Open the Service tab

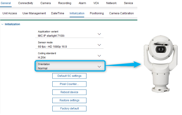tap(129, 3)
